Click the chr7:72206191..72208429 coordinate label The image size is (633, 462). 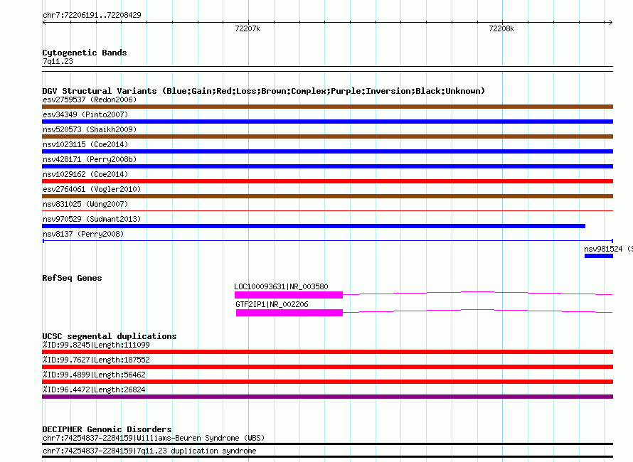(x=92, y=15)
